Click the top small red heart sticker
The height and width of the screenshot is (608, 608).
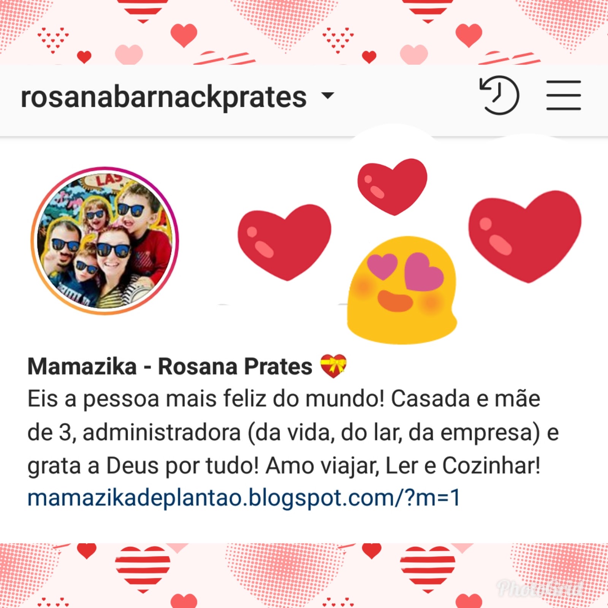pyautogui.click(x=392, y=187)
